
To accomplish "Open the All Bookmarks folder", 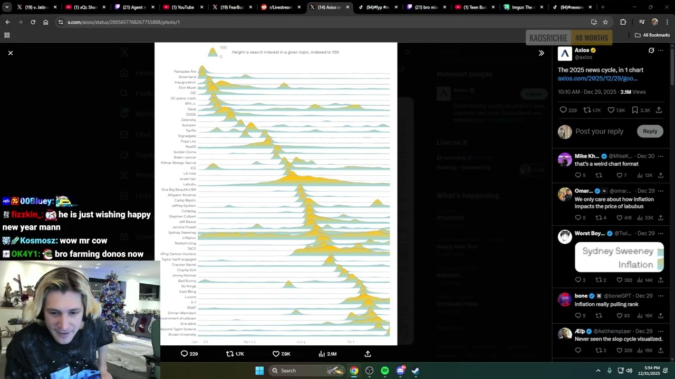I will pyautogui.click(x=652, y=35).
